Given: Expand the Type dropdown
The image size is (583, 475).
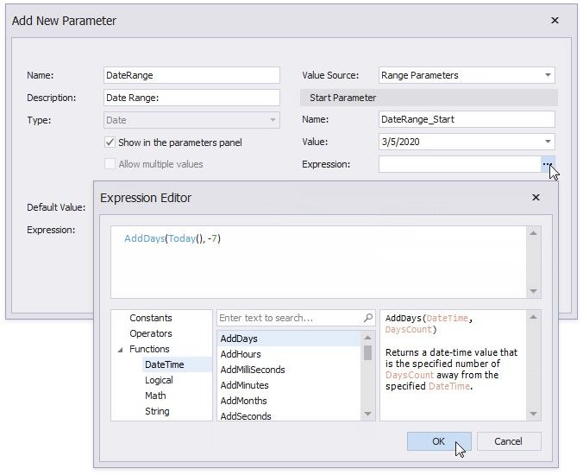Looking at the screenshot, I should pyautogui.click(x=273, y=120).
